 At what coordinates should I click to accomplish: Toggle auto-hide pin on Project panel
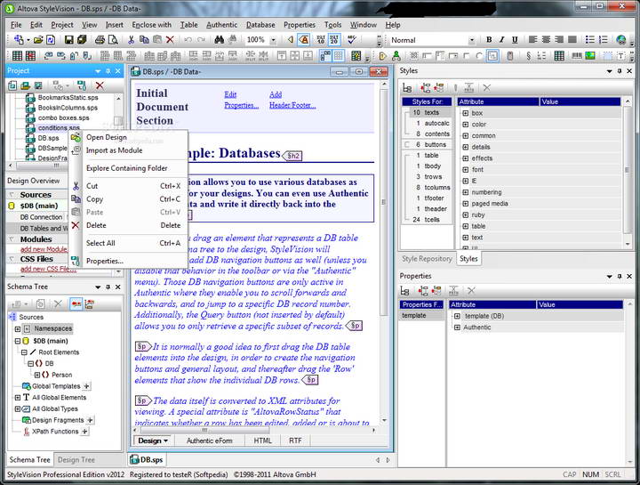pos(106,70)
